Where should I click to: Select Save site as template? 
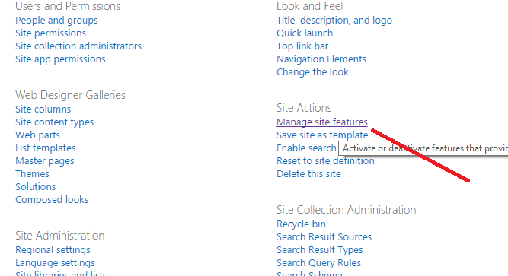[x=322, y=135]
